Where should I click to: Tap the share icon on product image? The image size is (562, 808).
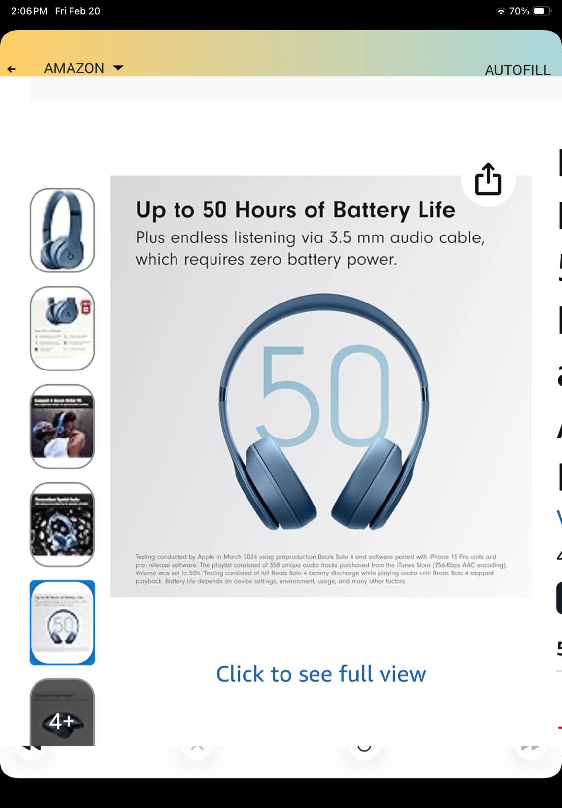click(x=488, y=179)
